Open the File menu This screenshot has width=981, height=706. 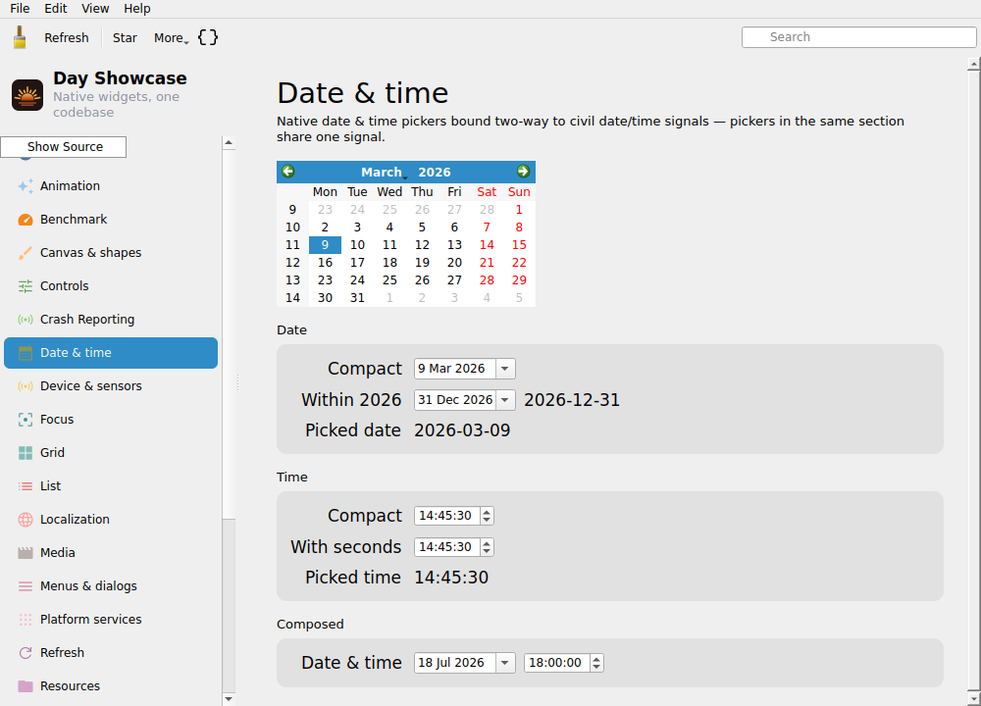coord(20,9)
